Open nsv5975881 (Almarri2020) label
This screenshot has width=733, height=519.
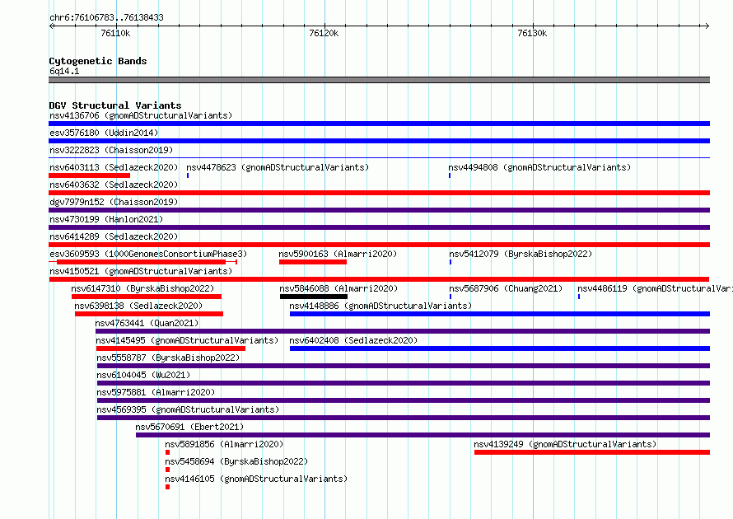tap(156, 392)
